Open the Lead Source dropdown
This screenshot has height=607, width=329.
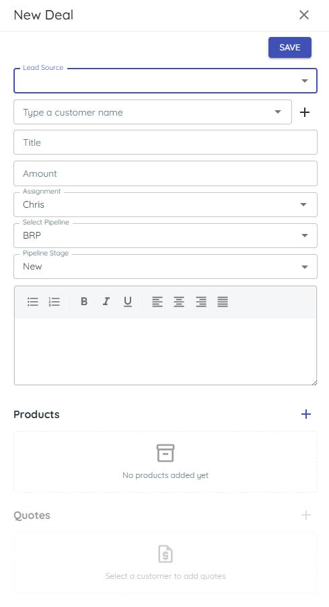pyautogui.click(x=166, y=81)
